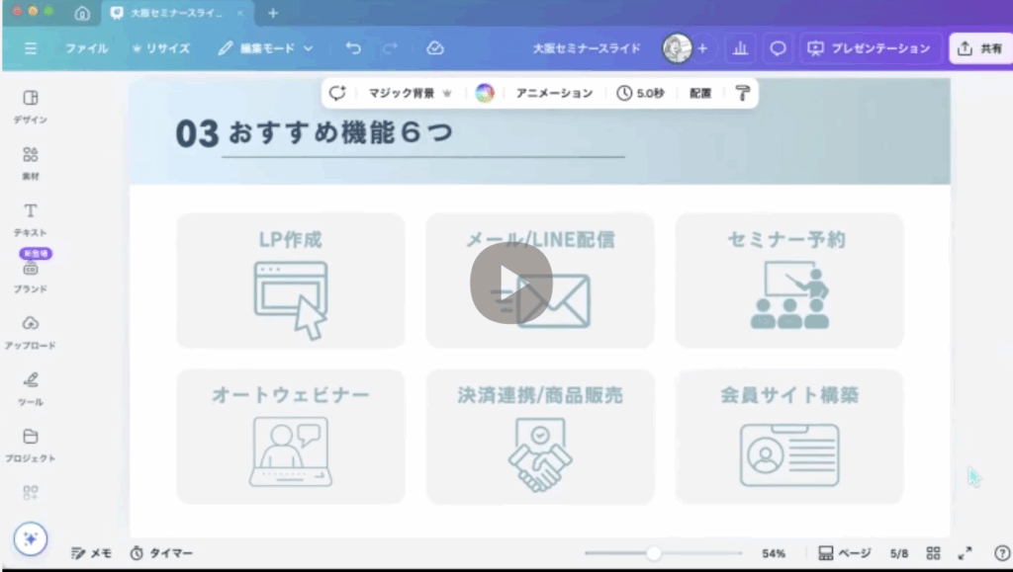Toggle the grid view of pages
Screen dimensions: 1013x572
coord(933,553)
